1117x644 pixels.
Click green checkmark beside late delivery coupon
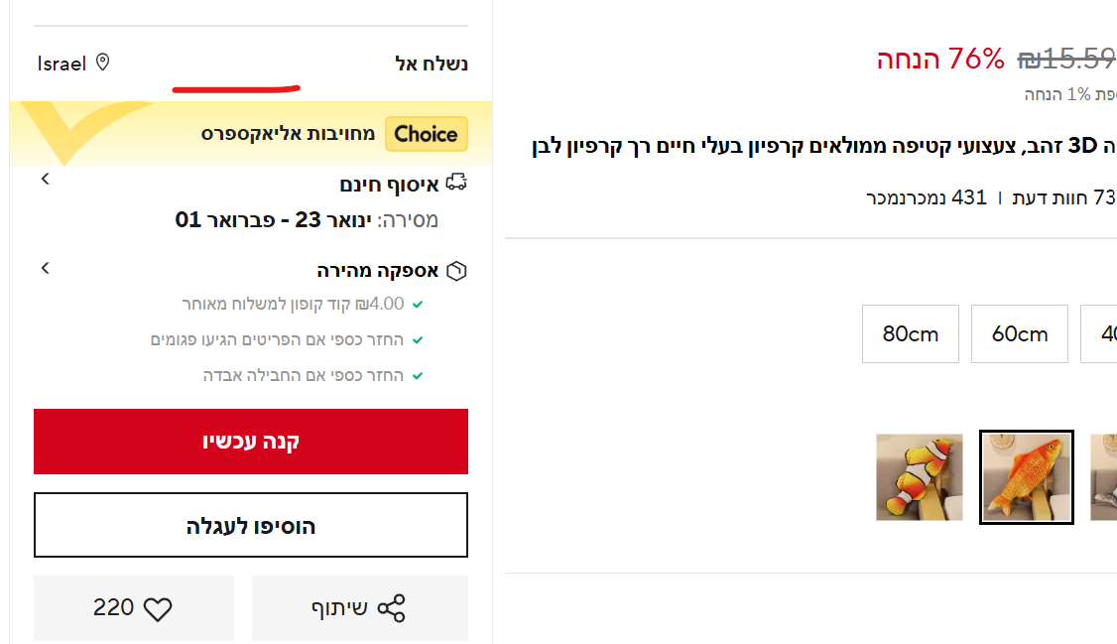(x=418, y=304)
